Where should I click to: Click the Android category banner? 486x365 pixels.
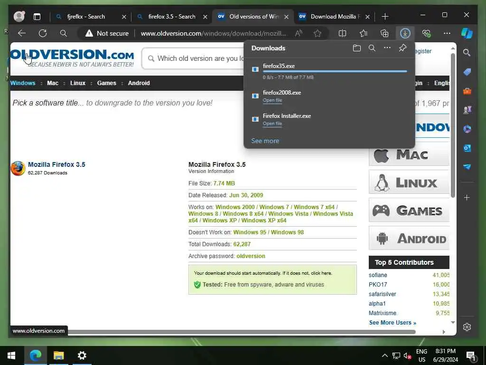coord(409,239)
